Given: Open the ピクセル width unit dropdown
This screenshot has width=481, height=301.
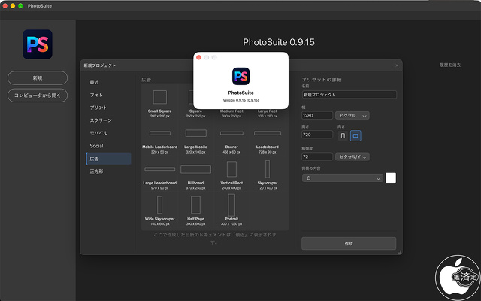Looking at the screenshot, I should (352, 115).
